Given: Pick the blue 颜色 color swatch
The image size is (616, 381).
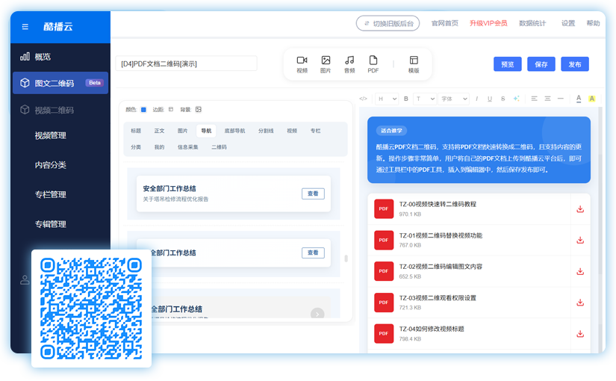Looking at the screenshot, I should (x=144, y=109).
